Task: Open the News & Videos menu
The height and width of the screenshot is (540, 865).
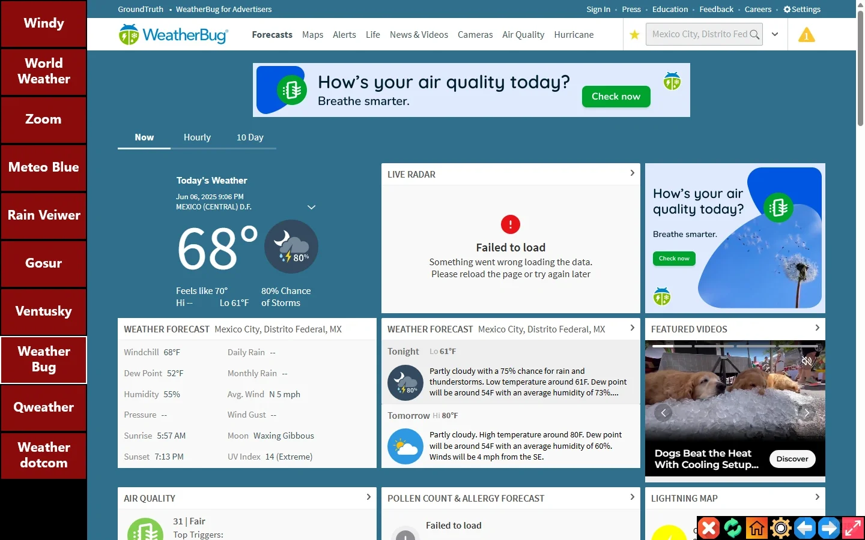Action: (419, 35)
